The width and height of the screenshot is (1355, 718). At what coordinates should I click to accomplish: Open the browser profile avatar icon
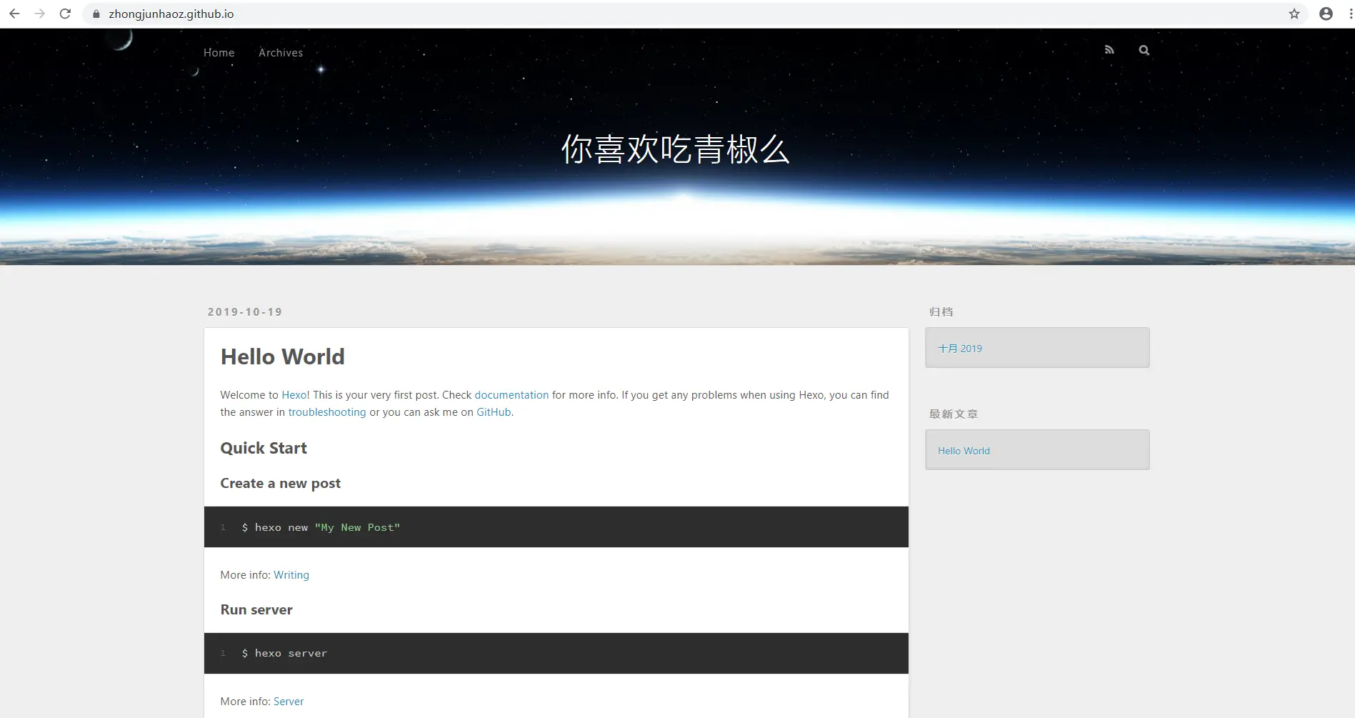(x=1326, y=14)
